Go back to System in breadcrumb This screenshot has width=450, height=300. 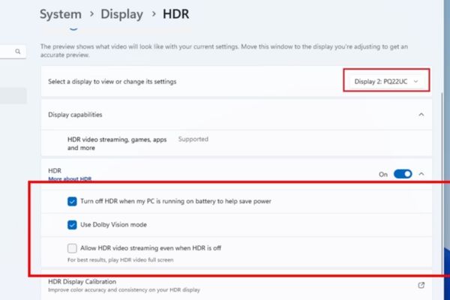coord(61,14)
